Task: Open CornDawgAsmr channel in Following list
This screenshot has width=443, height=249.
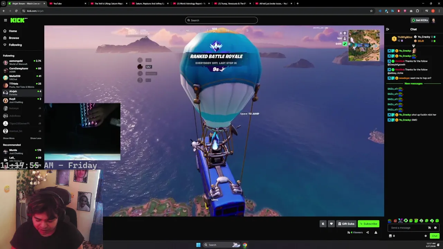Action: [22, 70]
